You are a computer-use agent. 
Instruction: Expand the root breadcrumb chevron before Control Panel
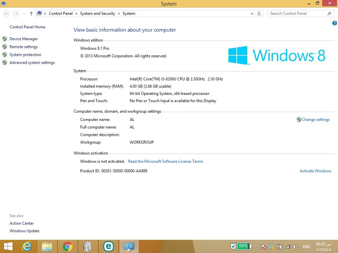45,14
